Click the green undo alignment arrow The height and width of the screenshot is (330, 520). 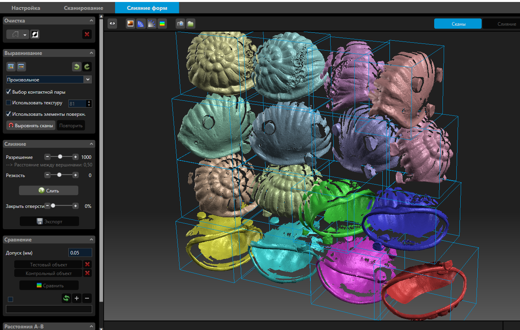[76, 67]
